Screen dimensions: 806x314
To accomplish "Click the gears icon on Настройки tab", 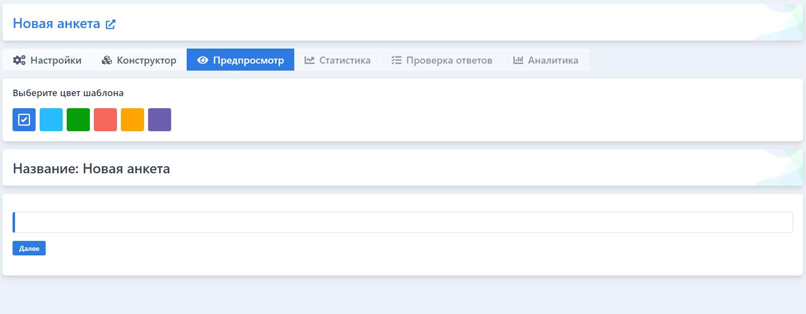I will tap(19, 60).
